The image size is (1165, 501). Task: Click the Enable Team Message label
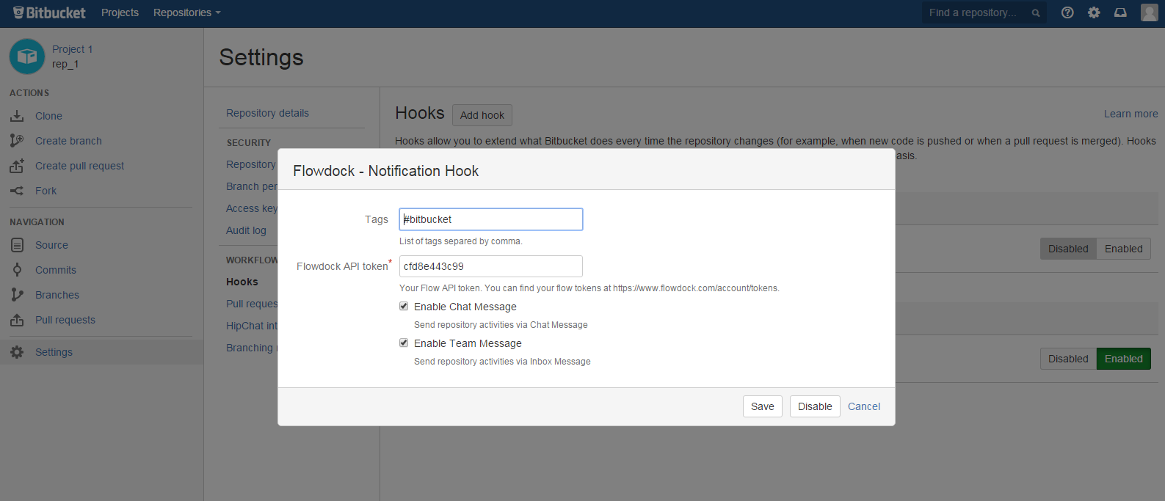pyautogui.click(x=468, y=343)
